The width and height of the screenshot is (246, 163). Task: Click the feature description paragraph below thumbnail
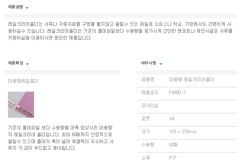point(61,138)
